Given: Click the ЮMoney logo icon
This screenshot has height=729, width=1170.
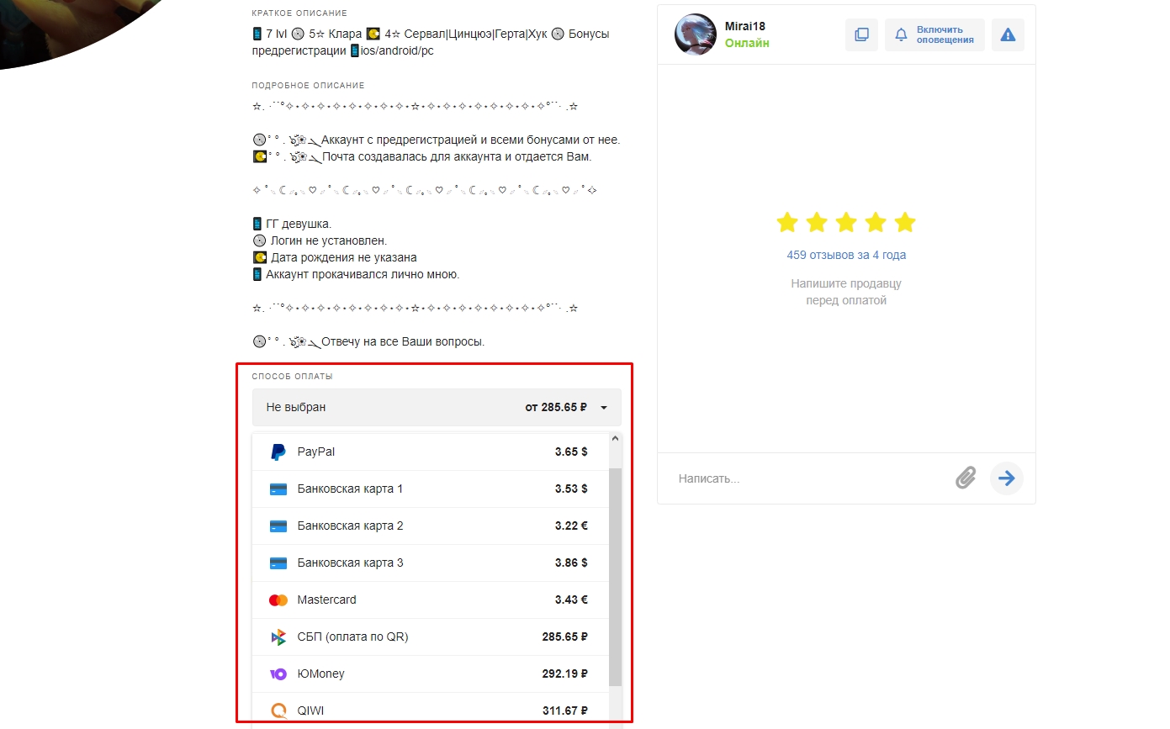Looking at the screenshot, I should pos(278,674).
